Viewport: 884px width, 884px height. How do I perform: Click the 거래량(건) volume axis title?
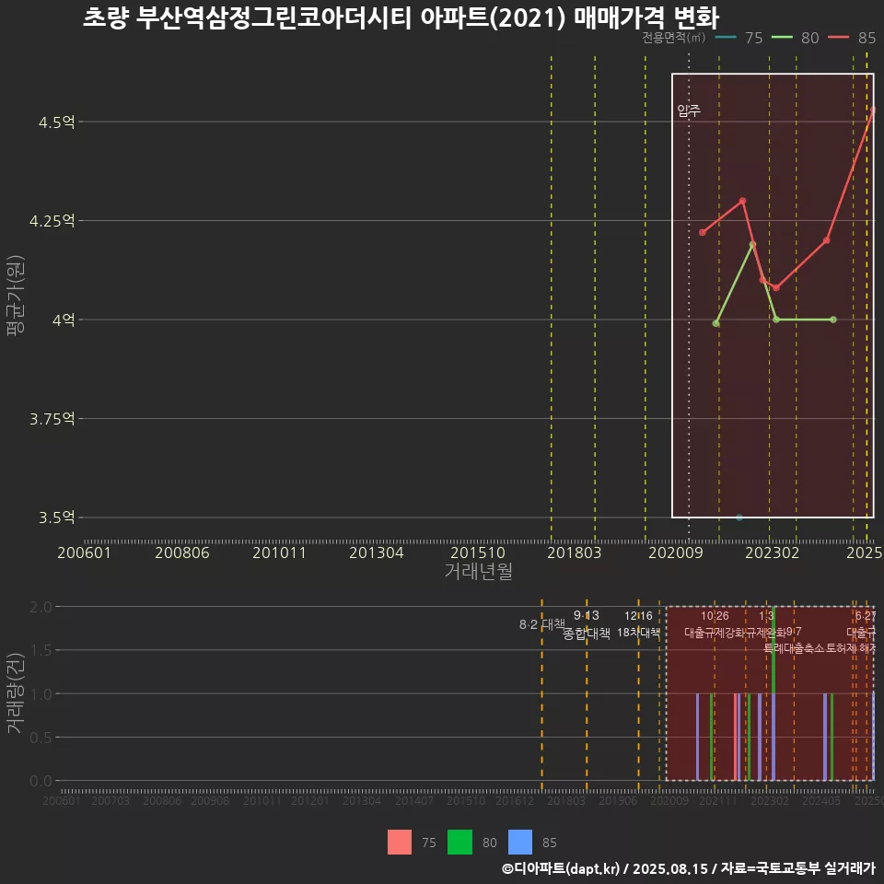(x=16, y=693)
